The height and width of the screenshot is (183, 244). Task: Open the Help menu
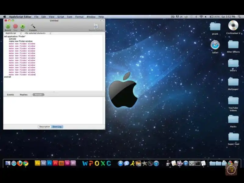pyautogui.click(x=101, y=17)
